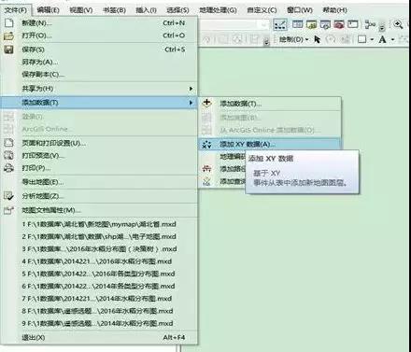Open the dropdown arrow next to A text tool

[x=392, y=40]
